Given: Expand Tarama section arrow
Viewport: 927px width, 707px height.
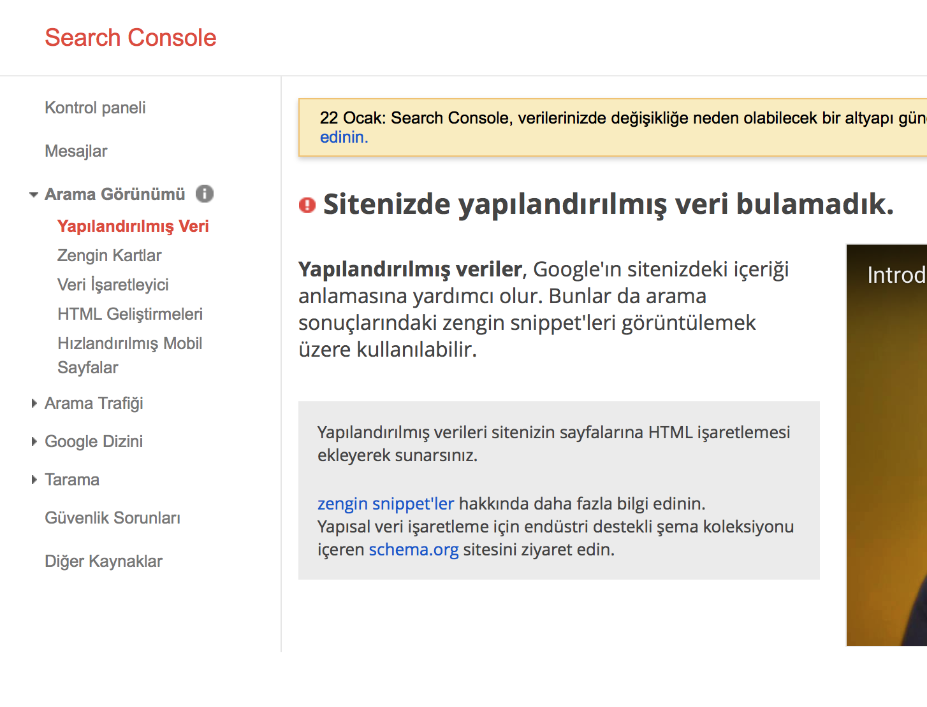Looking at the screenshot, I should 34,480.
